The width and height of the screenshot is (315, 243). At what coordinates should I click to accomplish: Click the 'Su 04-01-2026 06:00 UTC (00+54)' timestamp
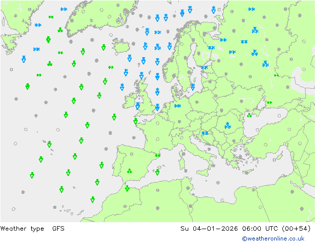coord(245,229)
